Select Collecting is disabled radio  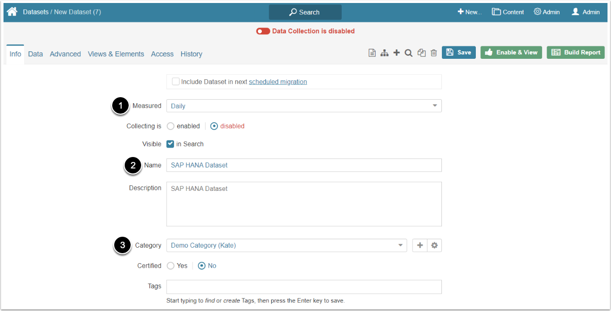[214, 126]
